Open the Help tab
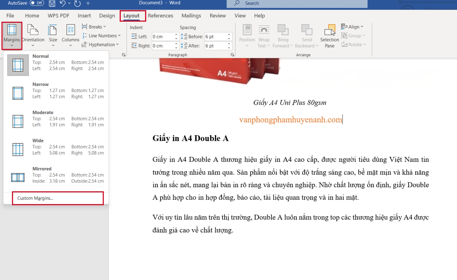Image resolution: width=457 pixels, height=280 pixels. tap(259, 16)
